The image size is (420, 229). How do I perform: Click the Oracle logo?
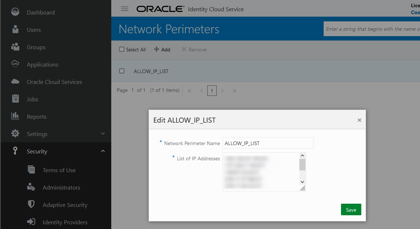160,9
